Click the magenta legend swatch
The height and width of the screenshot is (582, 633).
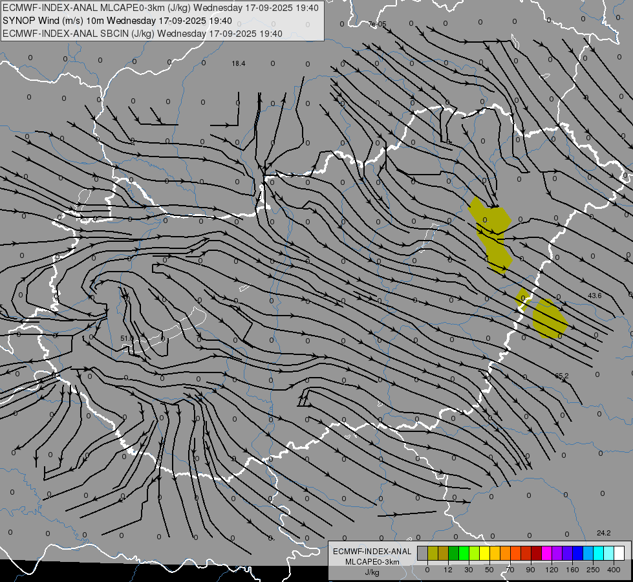coord(546,553)
